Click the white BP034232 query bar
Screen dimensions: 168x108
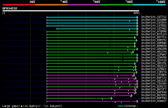coord(71,11)
